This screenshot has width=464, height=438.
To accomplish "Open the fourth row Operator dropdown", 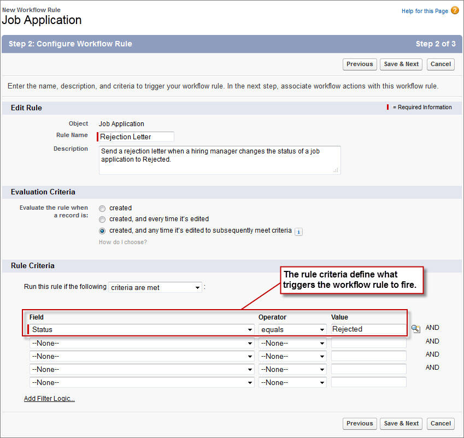I will 292,369.
